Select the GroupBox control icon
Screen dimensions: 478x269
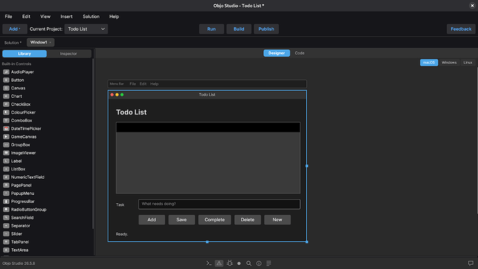coord(6,145)
